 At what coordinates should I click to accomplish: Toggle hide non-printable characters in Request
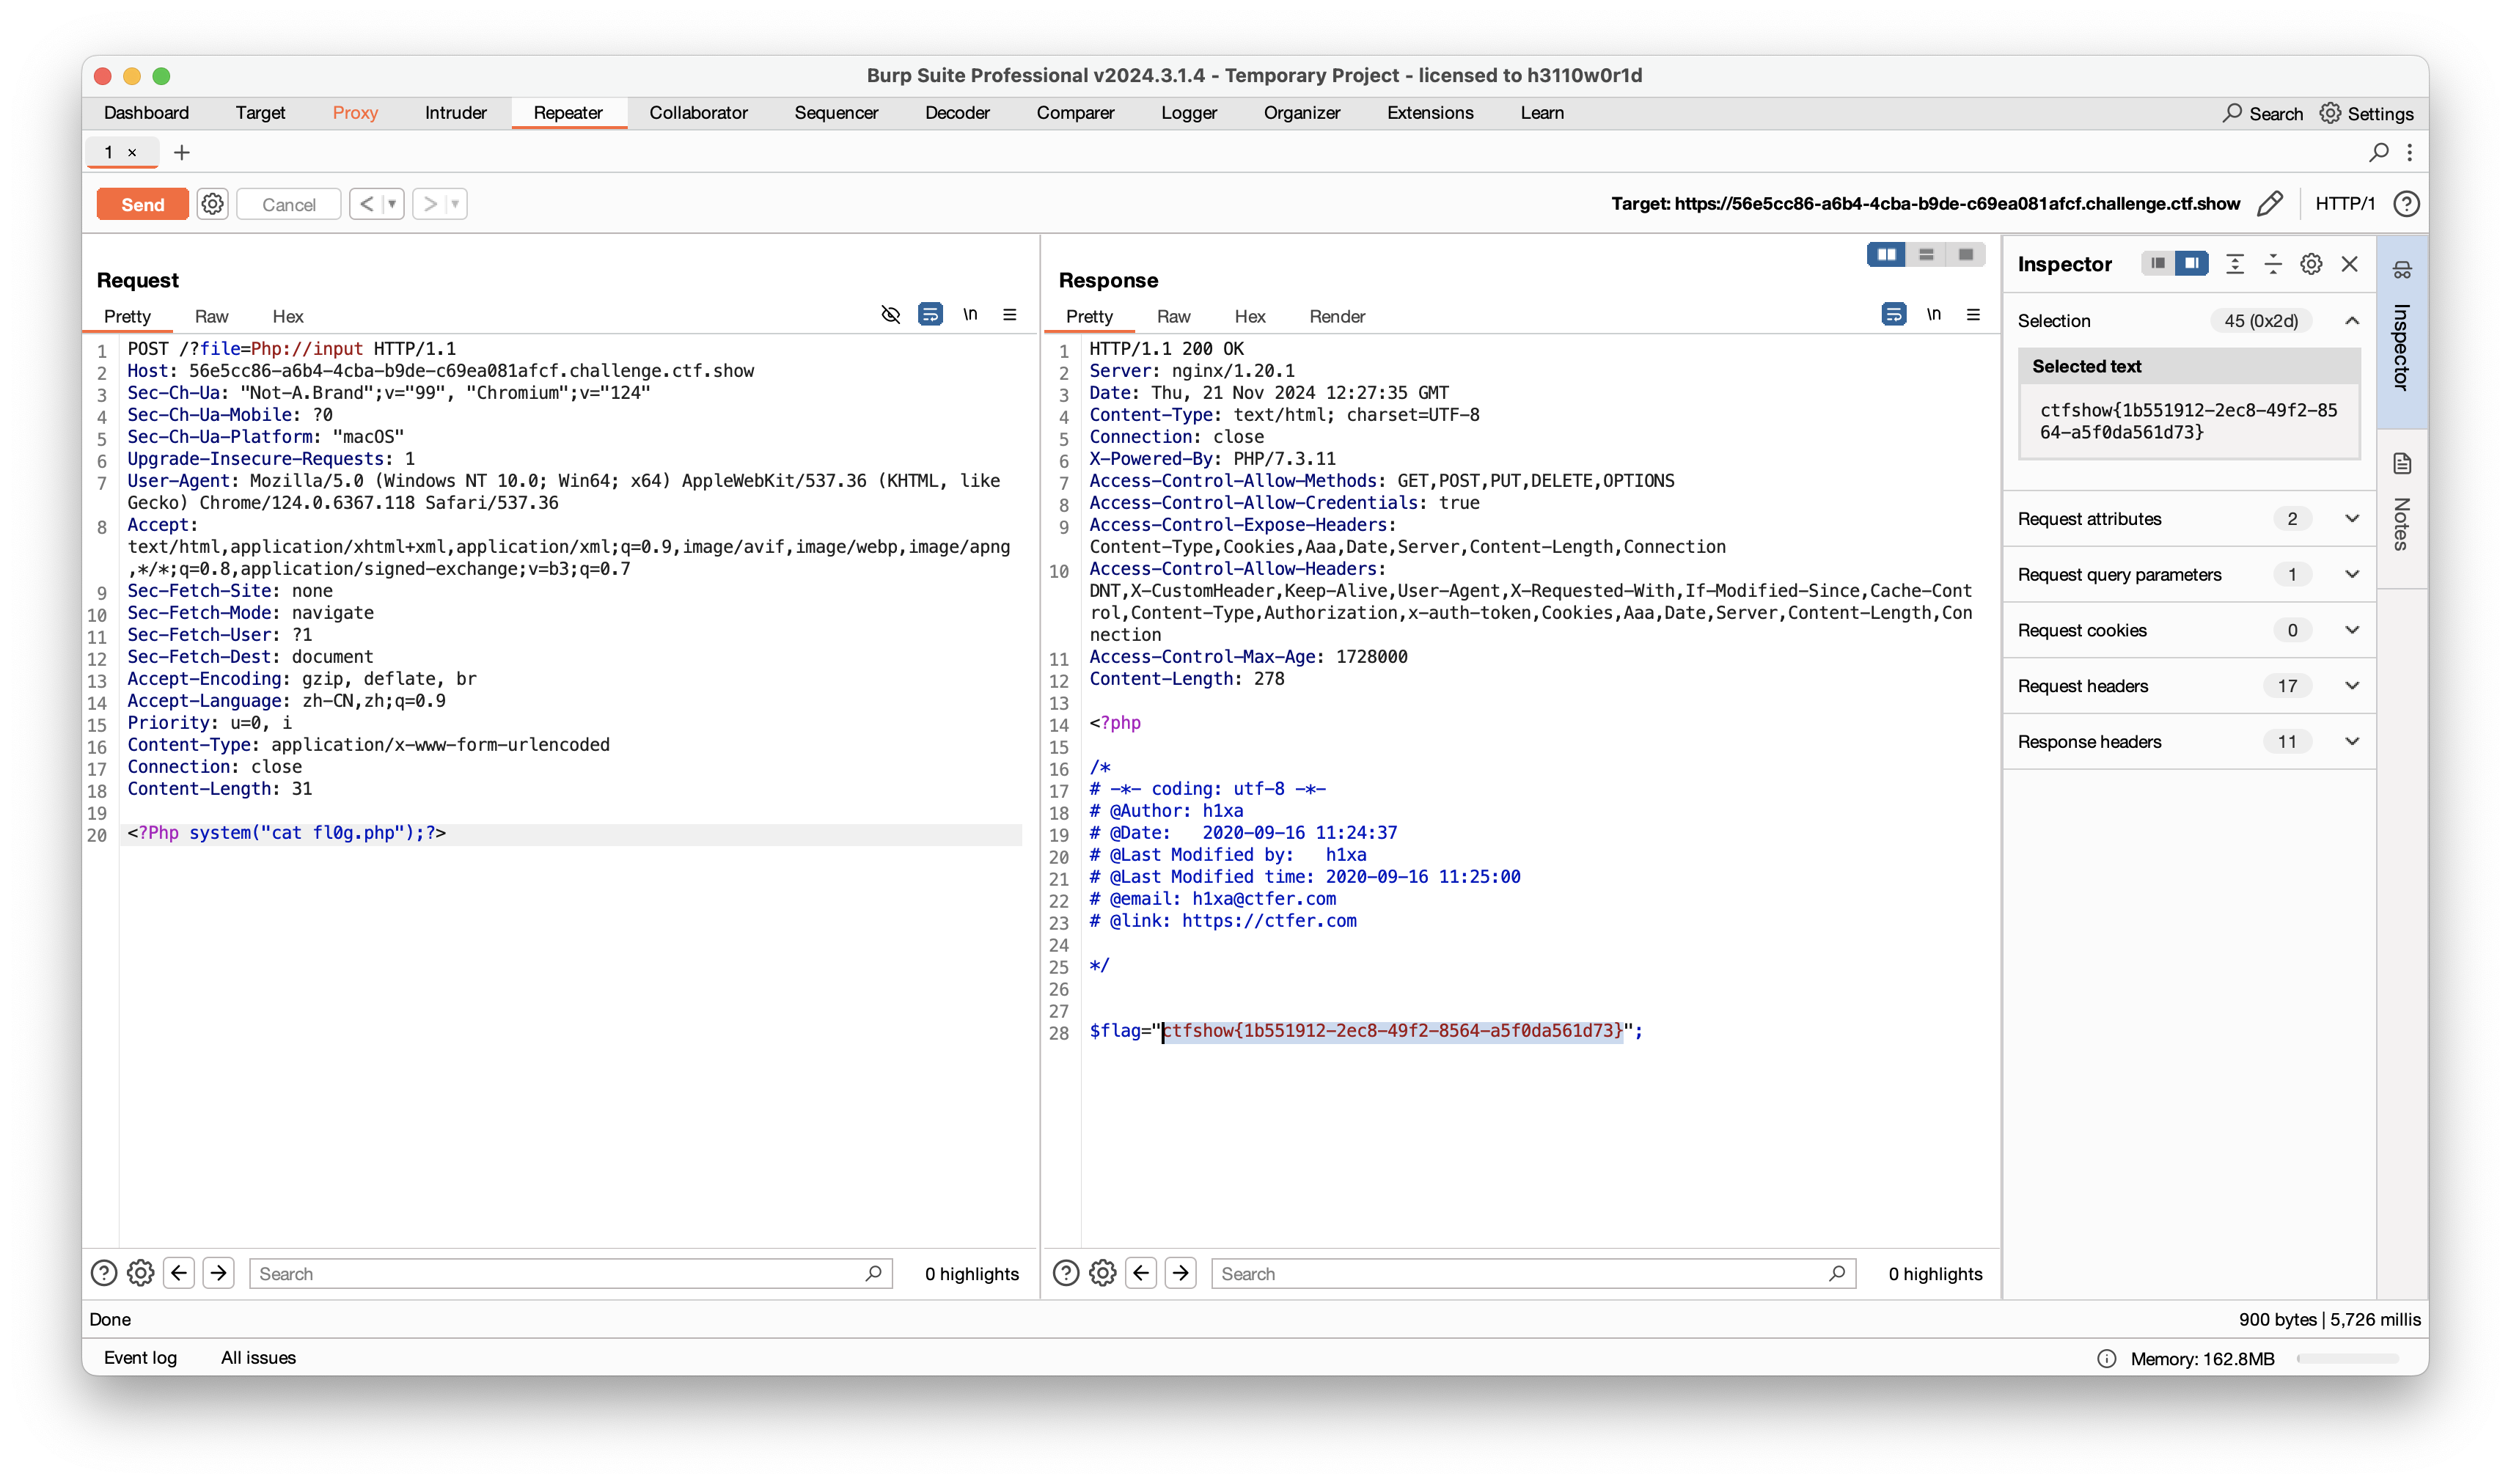890,315
